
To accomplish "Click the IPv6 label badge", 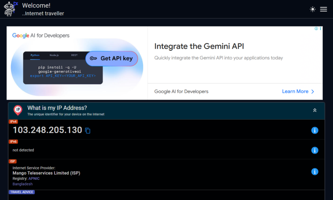I will click(13, 142).
